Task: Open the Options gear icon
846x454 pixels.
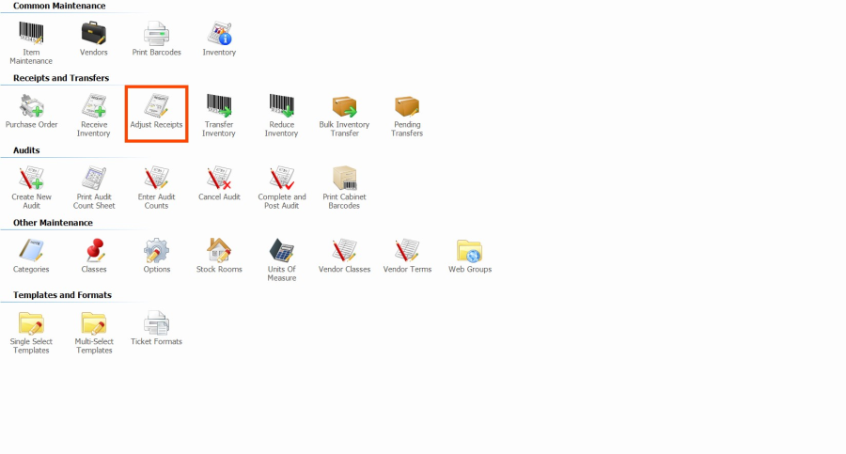Action: [156, 251]
